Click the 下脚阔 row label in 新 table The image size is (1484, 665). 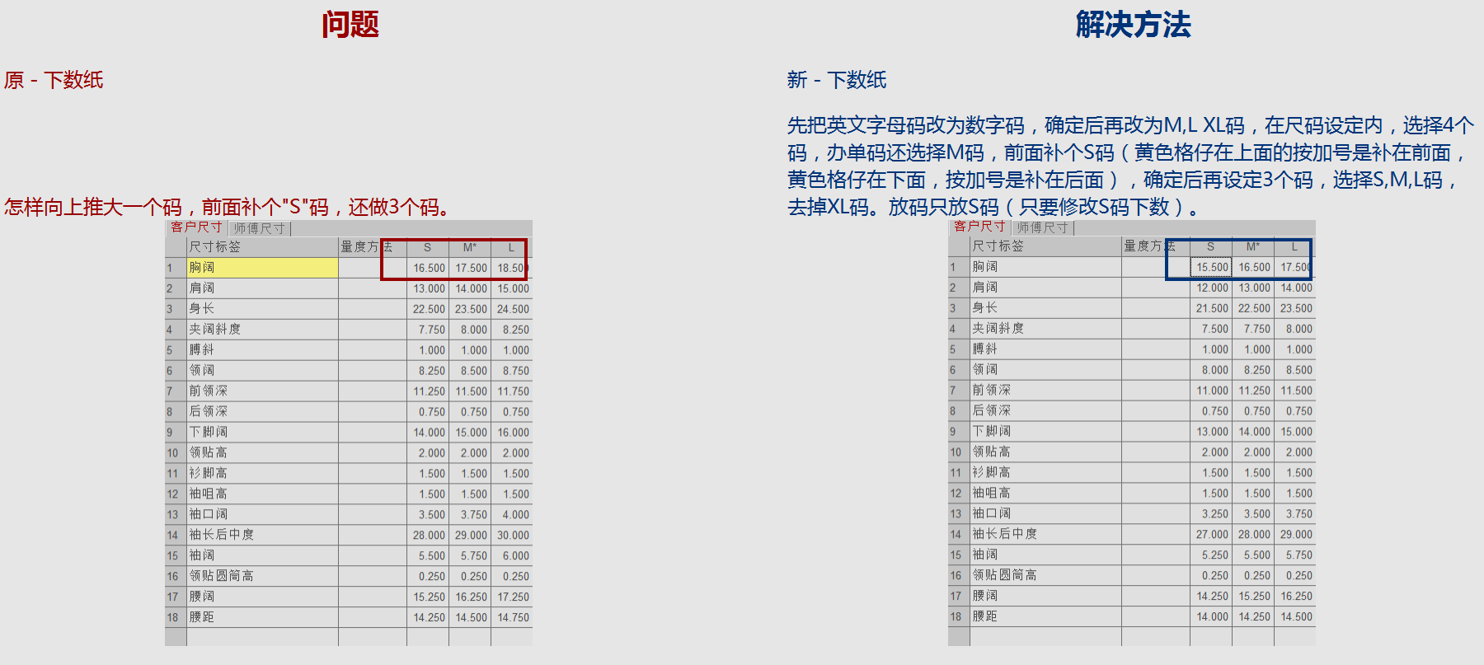pos(1045,432)
